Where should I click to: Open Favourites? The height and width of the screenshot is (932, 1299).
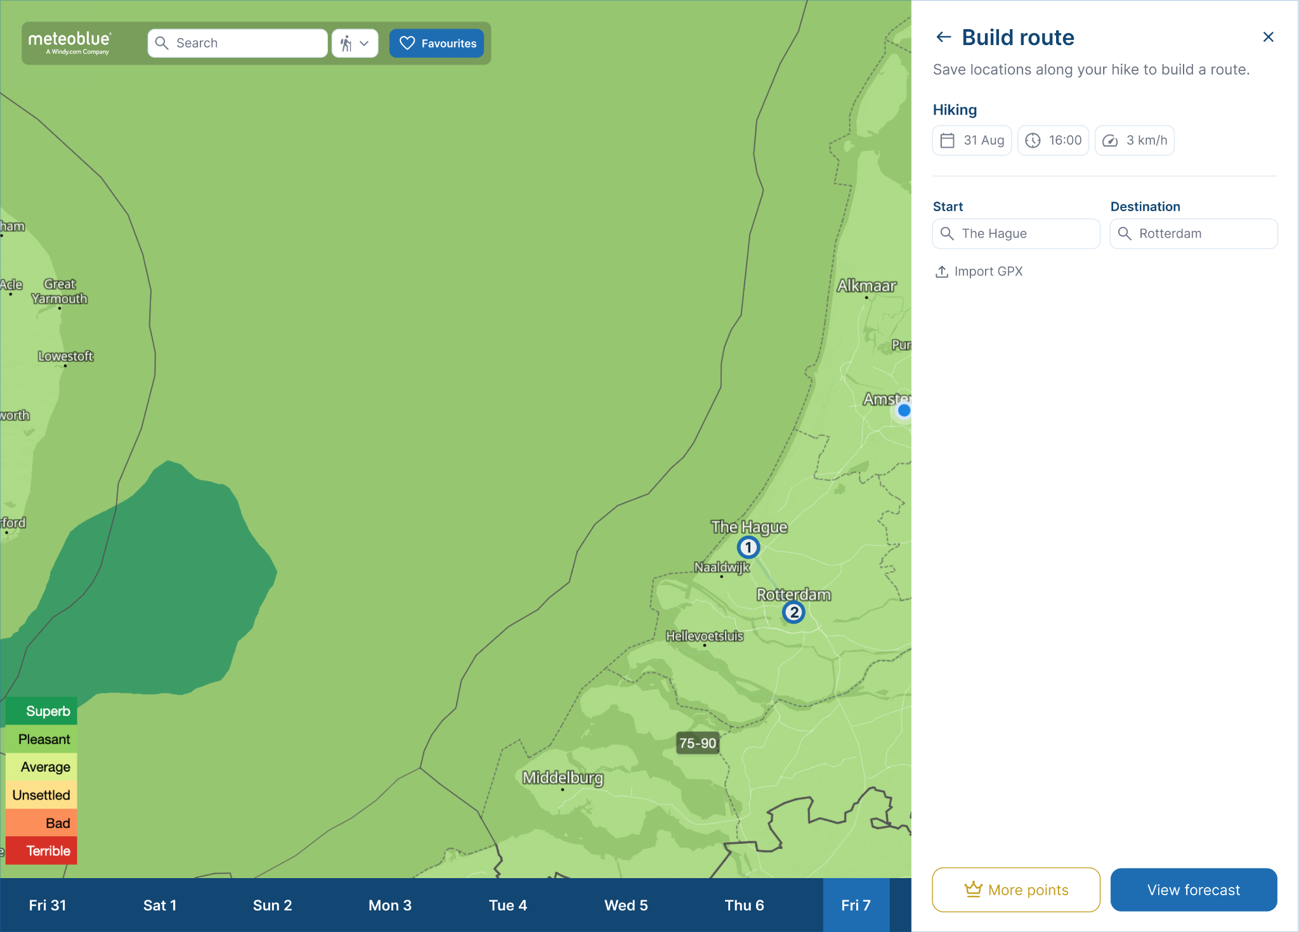[x=437, y=43]
